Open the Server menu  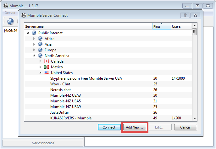(x=10, y=12)
